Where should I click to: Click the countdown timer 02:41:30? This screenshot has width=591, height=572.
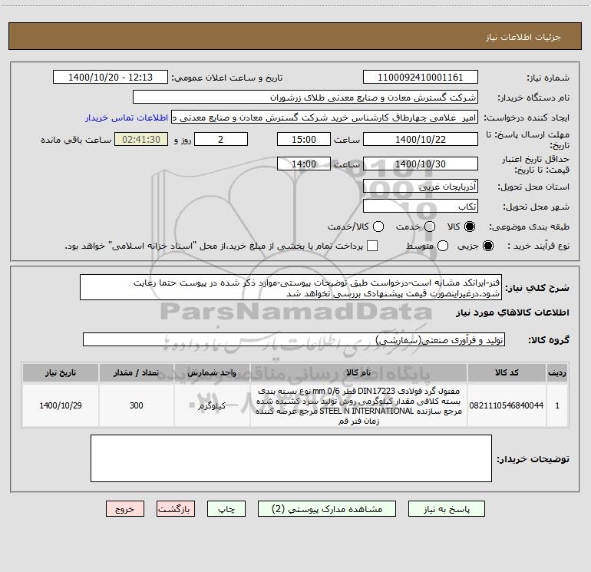pos(141,139)
